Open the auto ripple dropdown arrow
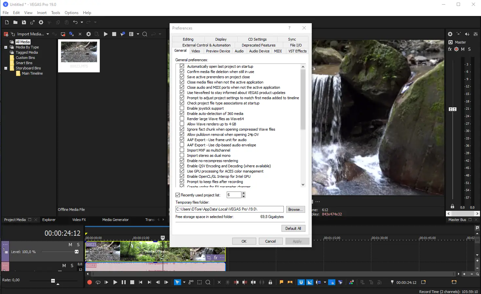Screen dimensions: 481x294 point(325,282)
